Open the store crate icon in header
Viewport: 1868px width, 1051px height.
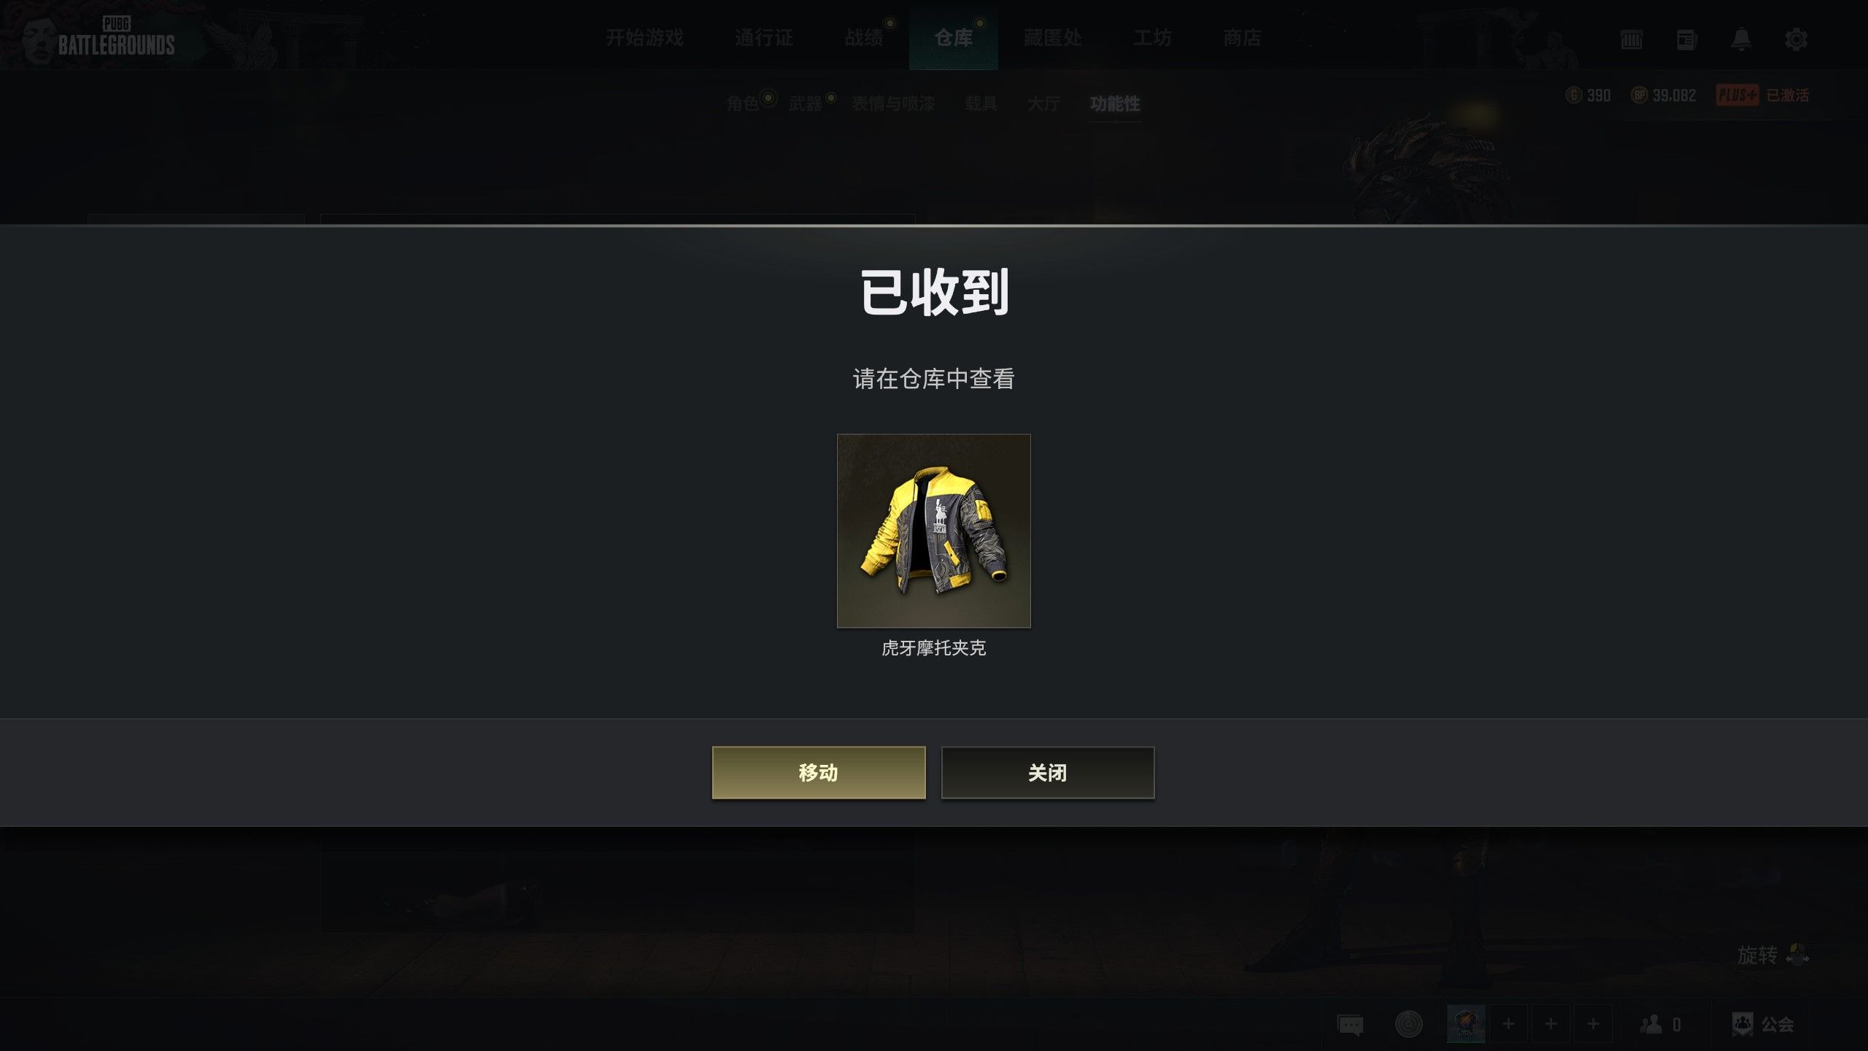(x=1632, y=39)
